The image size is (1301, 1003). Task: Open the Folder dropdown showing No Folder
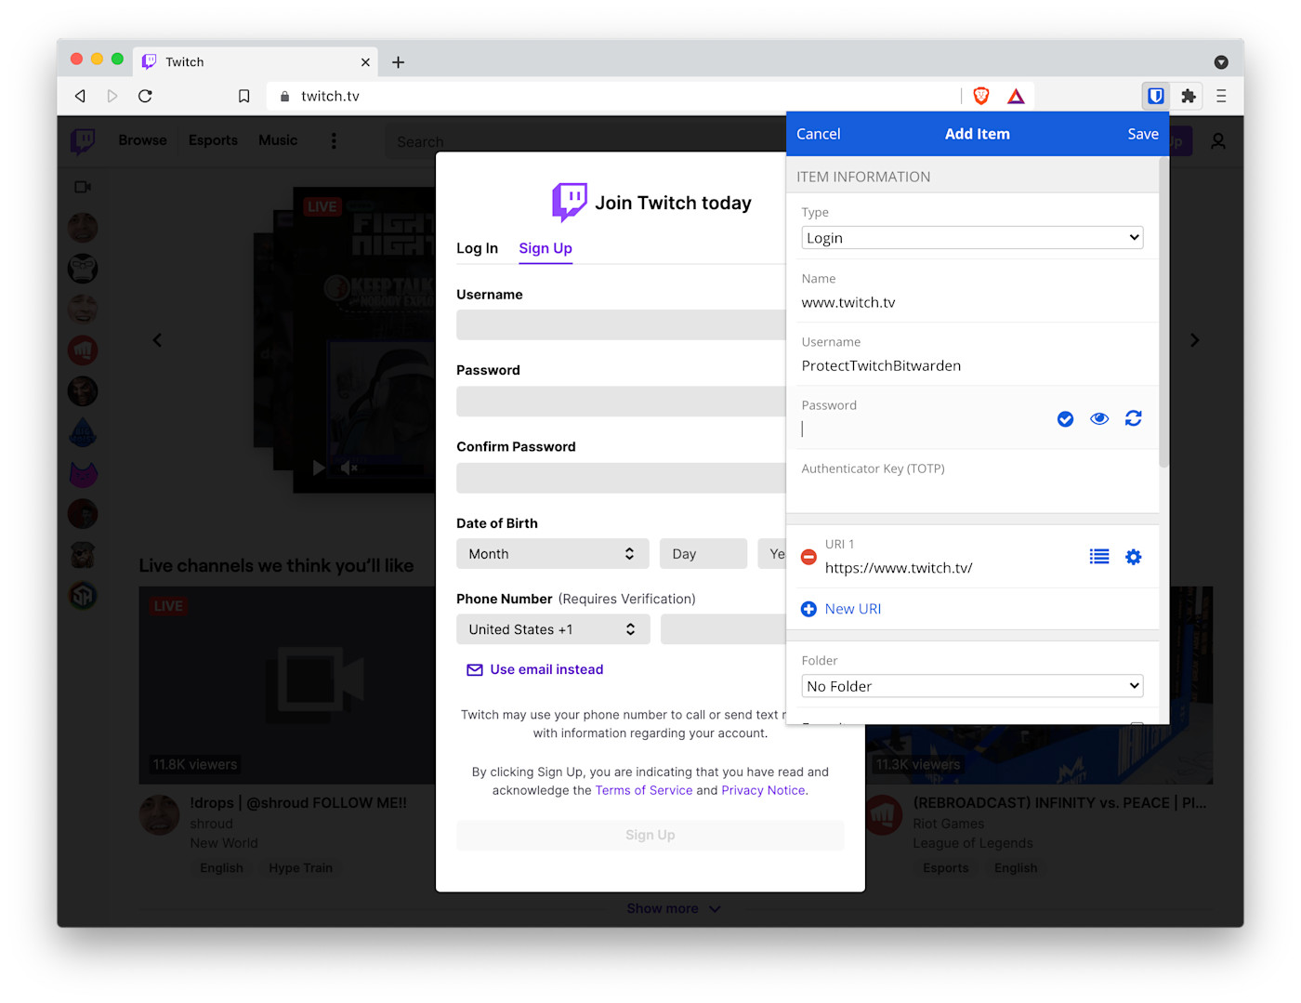coord(972,685)
